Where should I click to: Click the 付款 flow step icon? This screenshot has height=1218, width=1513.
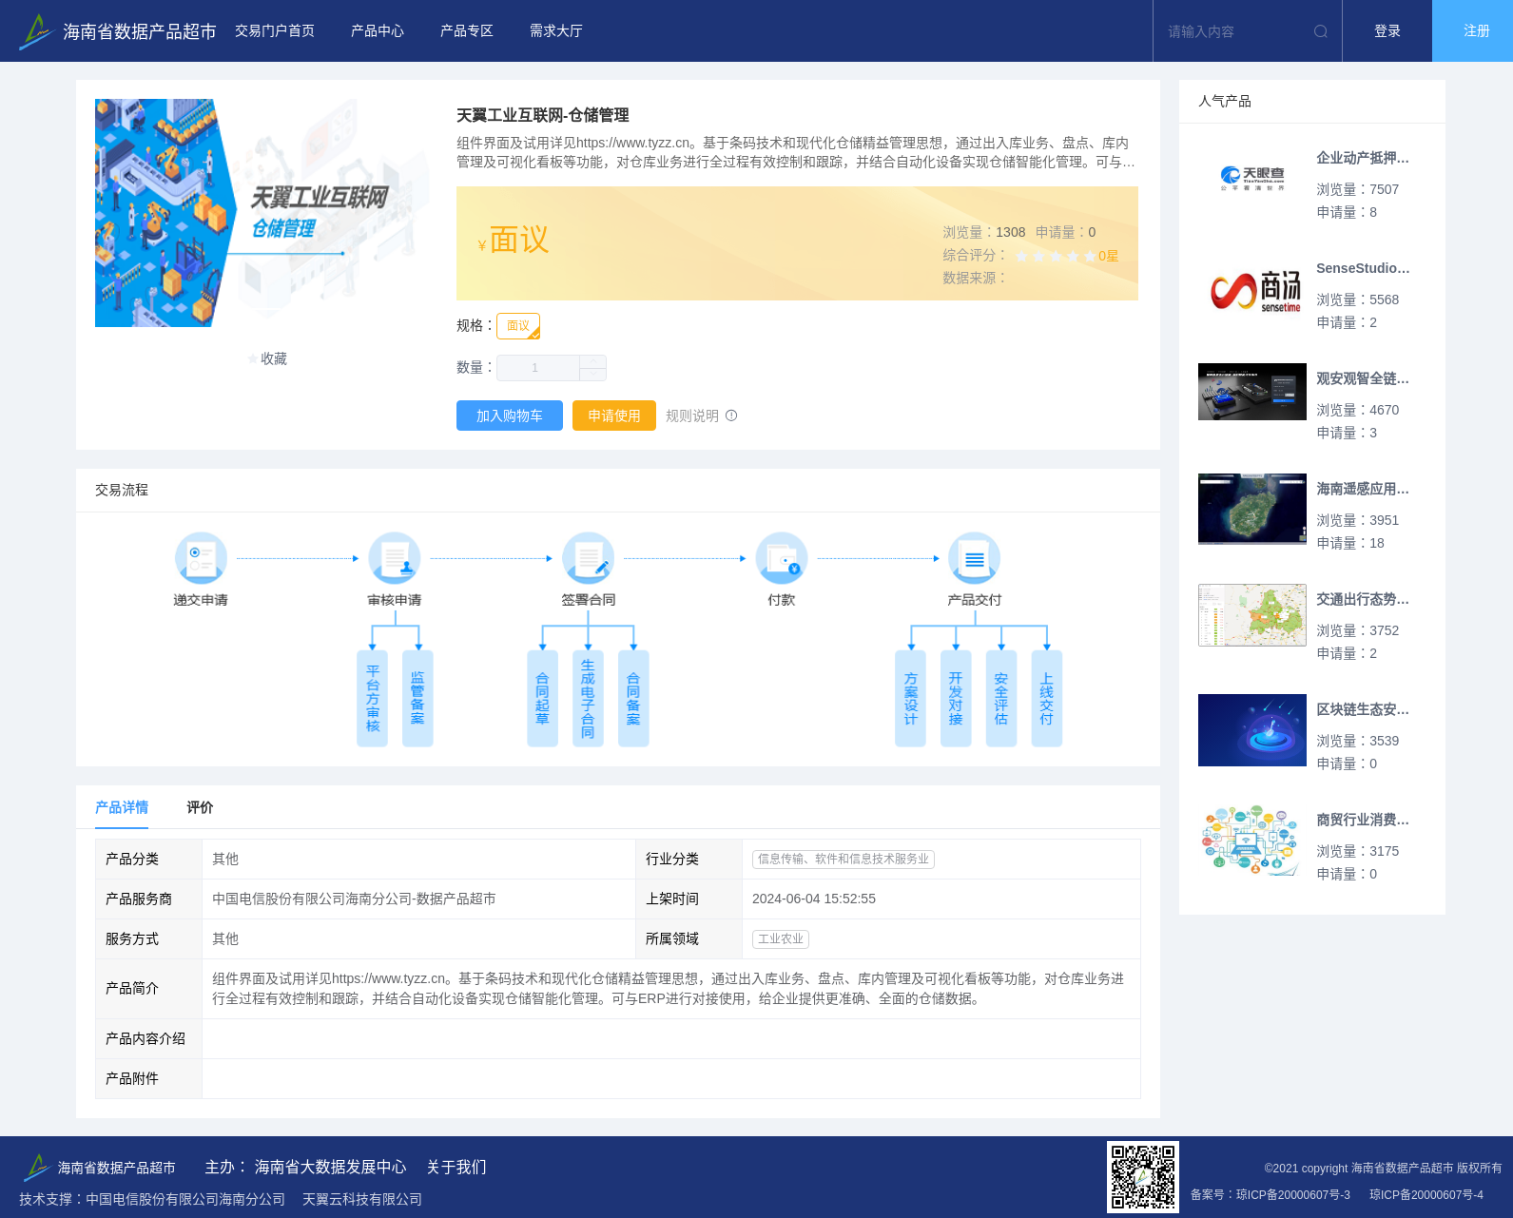(782, 558)
